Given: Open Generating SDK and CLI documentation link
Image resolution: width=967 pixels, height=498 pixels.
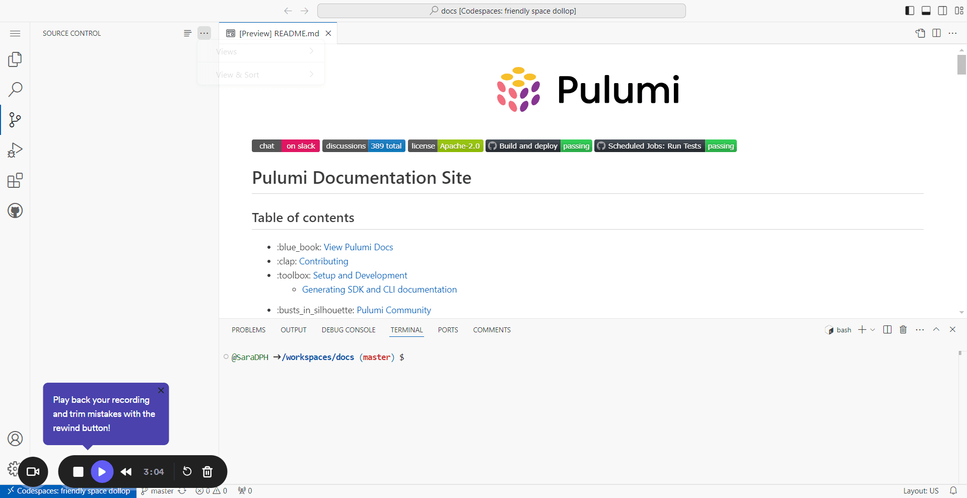Looking at the screenshot, I should tap(379, 290).
